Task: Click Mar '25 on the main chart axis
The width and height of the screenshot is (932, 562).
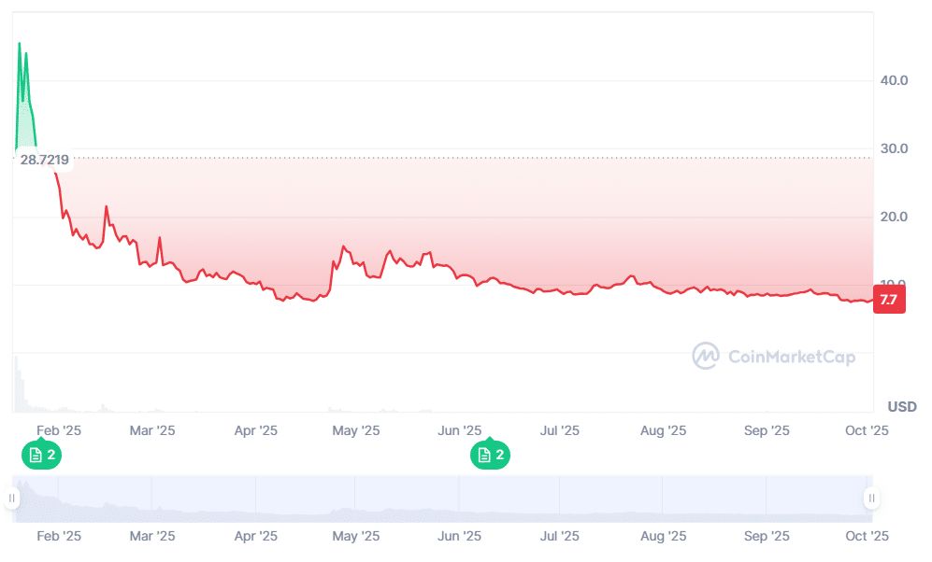Action: (152, 430)
